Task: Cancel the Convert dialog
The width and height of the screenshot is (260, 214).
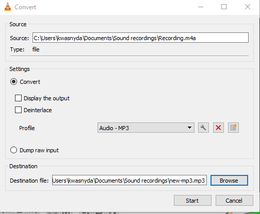Action: tap(234, 200)
